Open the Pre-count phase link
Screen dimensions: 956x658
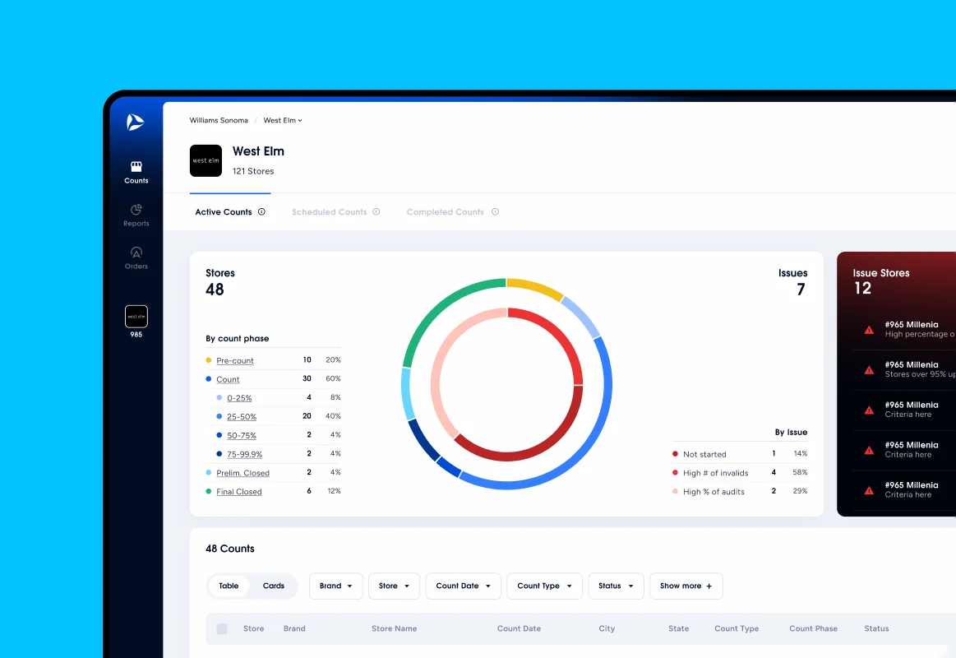235,360
